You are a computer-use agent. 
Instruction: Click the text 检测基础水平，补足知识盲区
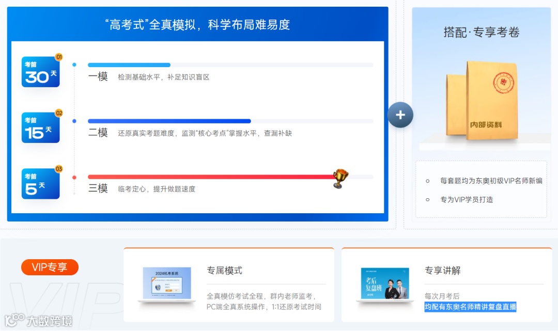click(164, 77)
